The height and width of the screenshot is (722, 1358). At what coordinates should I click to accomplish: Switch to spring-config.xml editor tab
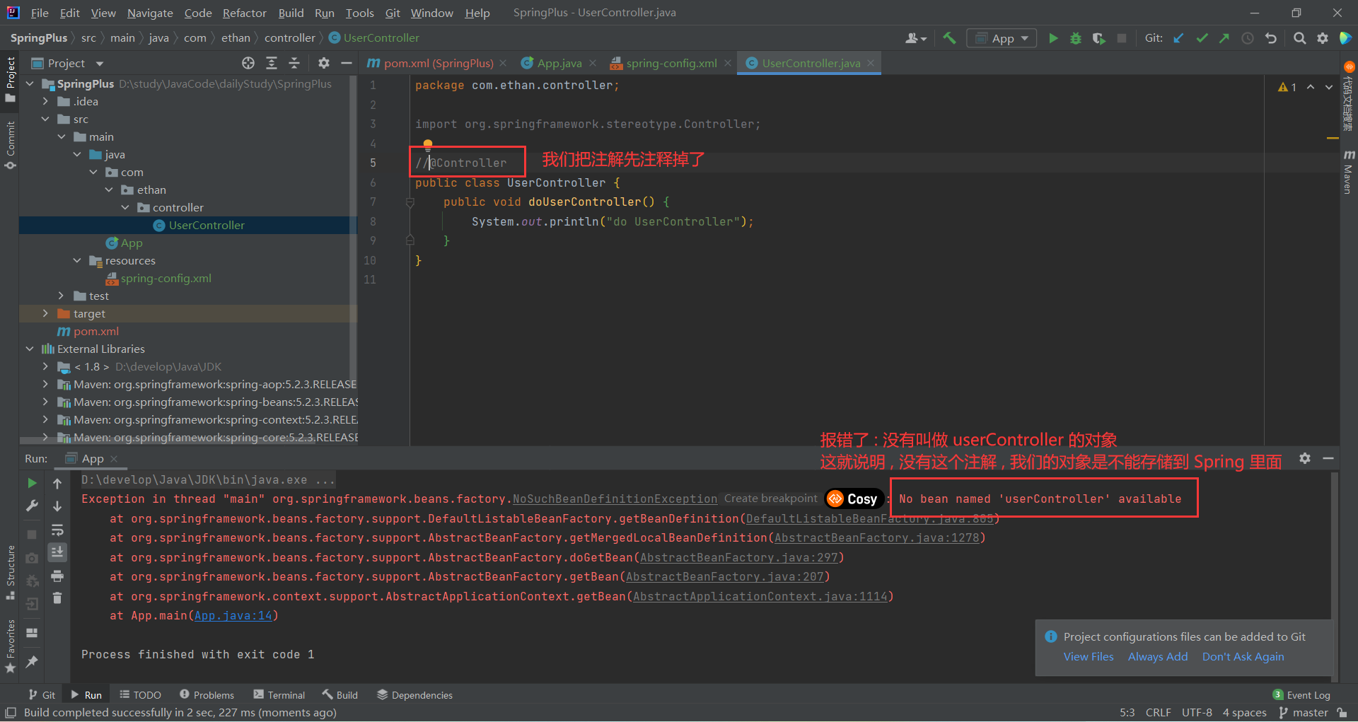[x=671, y=63]
